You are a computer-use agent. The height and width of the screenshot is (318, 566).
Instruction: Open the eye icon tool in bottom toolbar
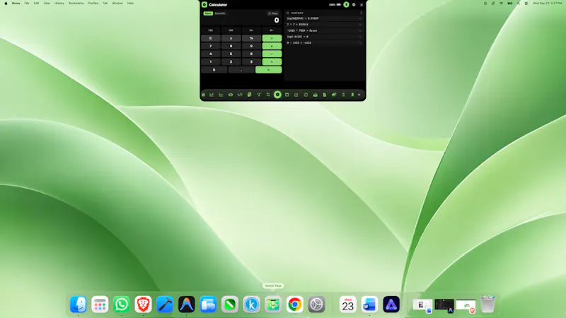231,95
